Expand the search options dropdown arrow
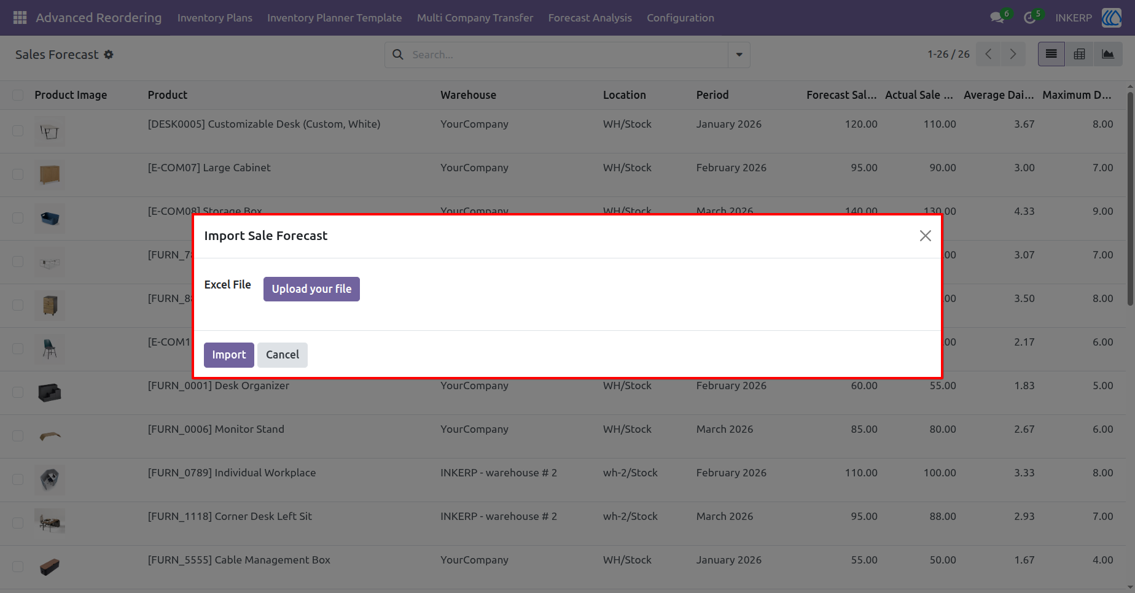This screenshot has width=1135, height=593. [x=739, y=55]
